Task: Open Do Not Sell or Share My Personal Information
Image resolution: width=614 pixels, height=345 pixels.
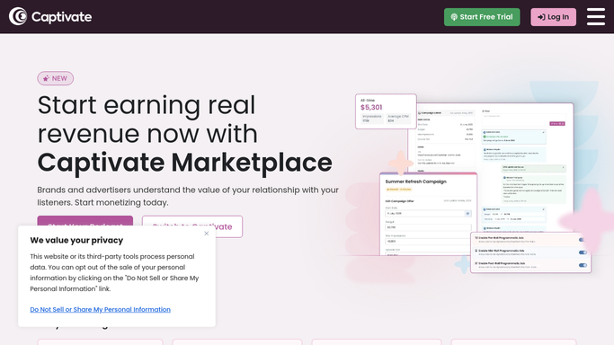Action: point(101,309)
